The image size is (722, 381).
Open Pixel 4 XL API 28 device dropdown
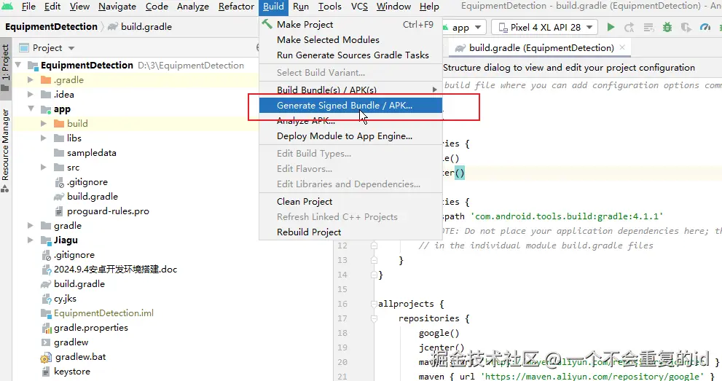[x=545, y=27]
